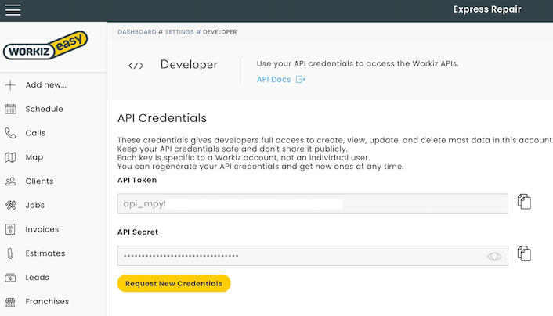This screenshot has height=316, width=553.
Task: Click the Leads icon in sidebar
Action: click(x=10, y=278)
